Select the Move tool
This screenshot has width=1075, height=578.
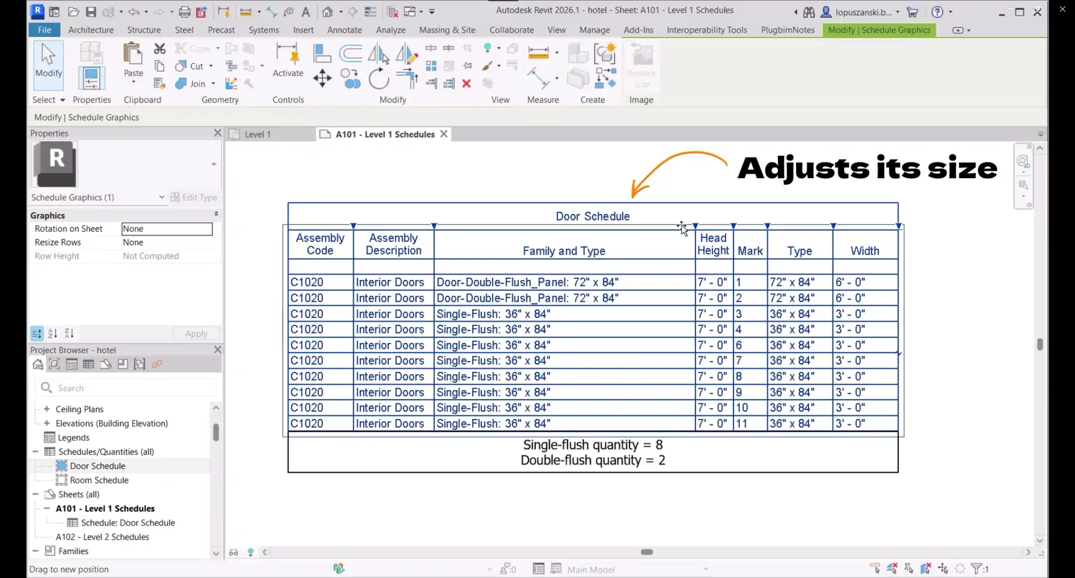[x=323, y=78]
